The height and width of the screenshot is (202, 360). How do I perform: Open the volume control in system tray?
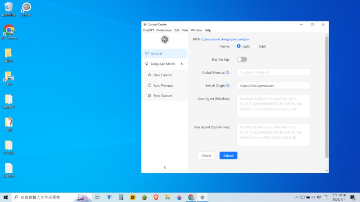click(313, 197)
